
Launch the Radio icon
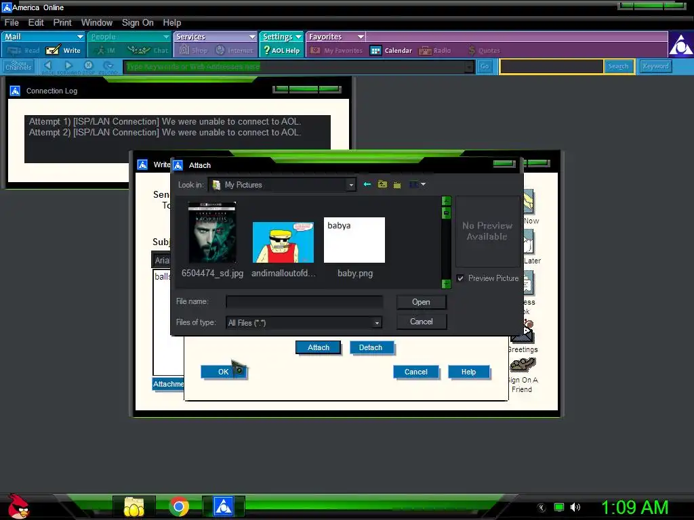(425, 50)
